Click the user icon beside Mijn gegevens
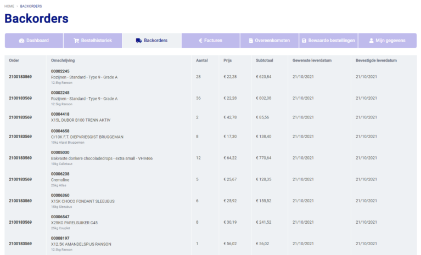The image size is (421, 255). (x=372, y=41)
